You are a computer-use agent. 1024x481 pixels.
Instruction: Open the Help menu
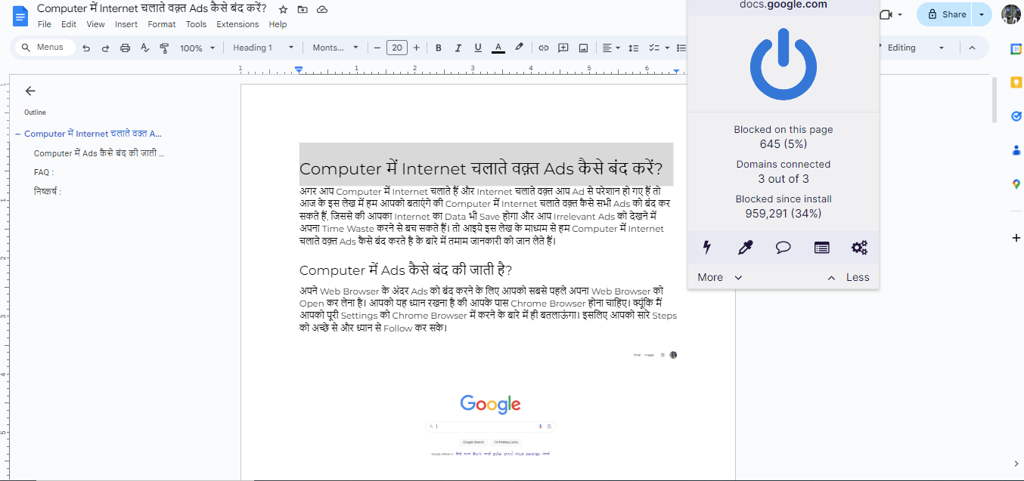278,24
